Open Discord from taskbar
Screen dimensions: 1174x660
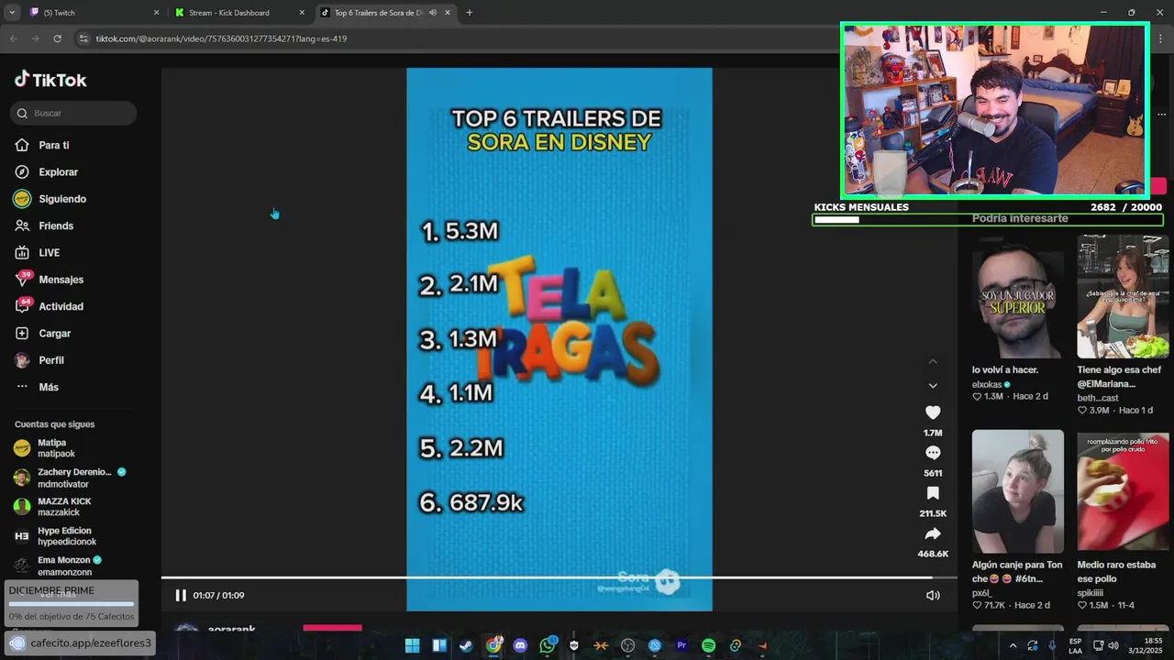[520, 645]
